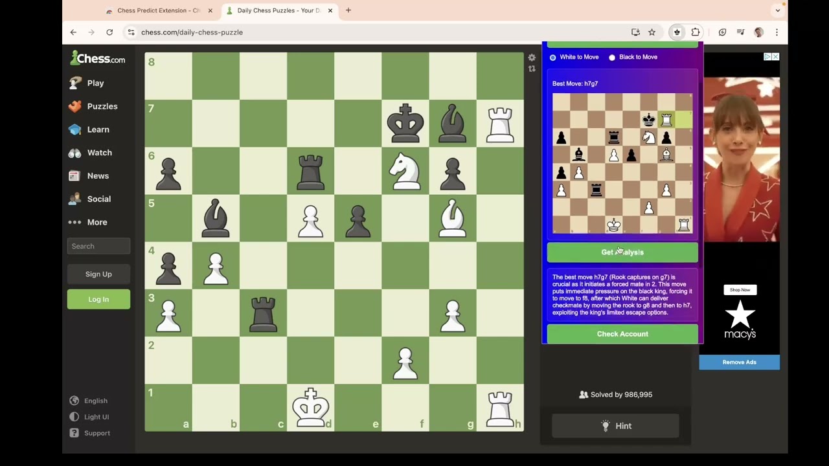829x466 pixels.
Task: Click the Chess.com logo
Action: tap(98, 59)
